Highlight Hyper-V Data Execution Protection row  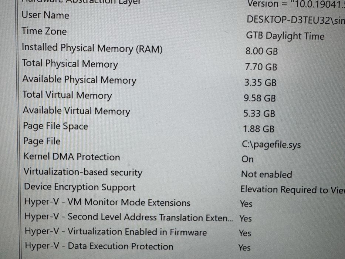pos(99,246)
